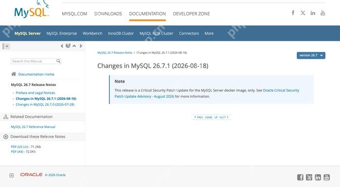Click PREV in bottom page navigation

pyautogui.click(x=199, y=118)
